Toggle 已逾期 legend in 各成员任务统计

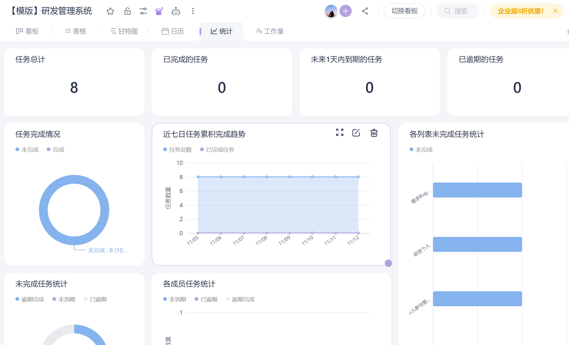click(206, 299)
